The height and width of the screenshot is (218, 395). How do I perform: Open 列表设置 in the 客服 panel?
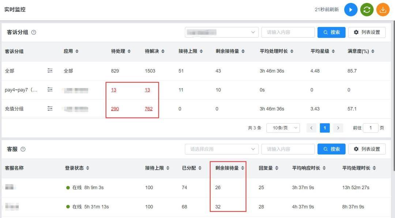(x=367, y=149)
